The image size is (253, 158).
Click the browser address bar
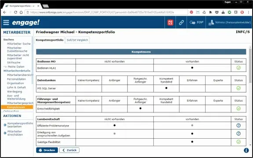(x=106, y=12)
